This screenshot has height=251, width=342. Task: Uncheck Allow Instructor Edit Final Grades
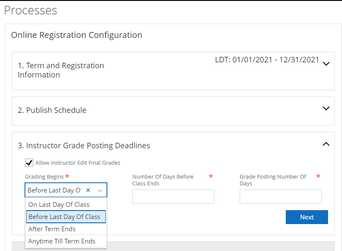point(29,163)
